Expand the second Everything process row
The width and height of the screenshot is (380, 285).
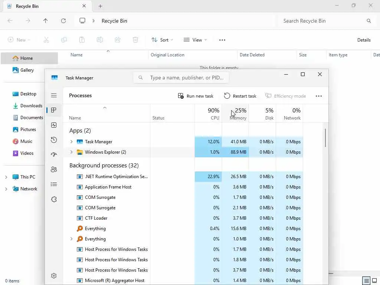(72, 239)
